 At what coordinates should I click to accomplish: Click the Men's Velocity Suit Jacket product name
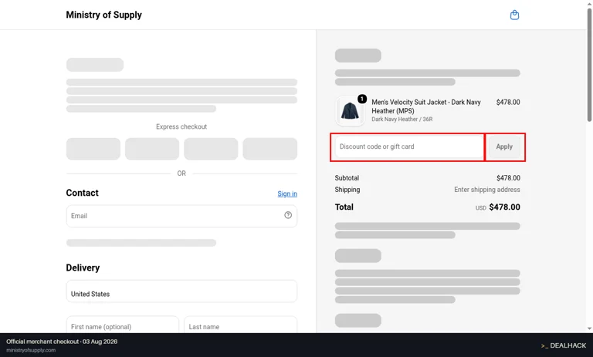tap(426, 106)
